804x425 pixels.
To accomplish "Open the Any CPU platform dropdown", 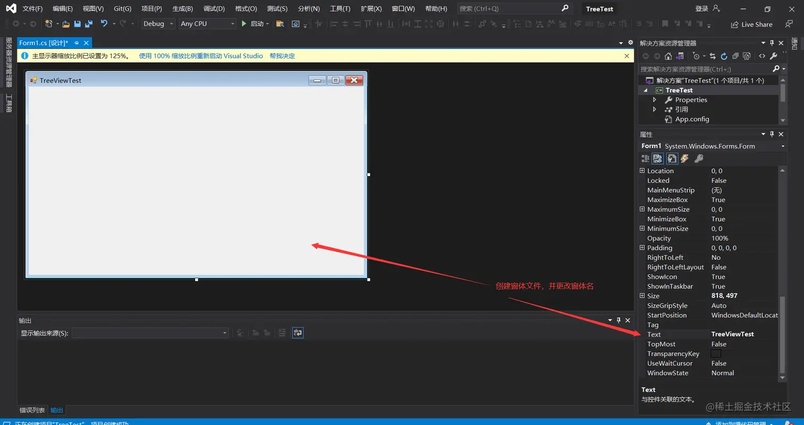I will pos(207,24).
